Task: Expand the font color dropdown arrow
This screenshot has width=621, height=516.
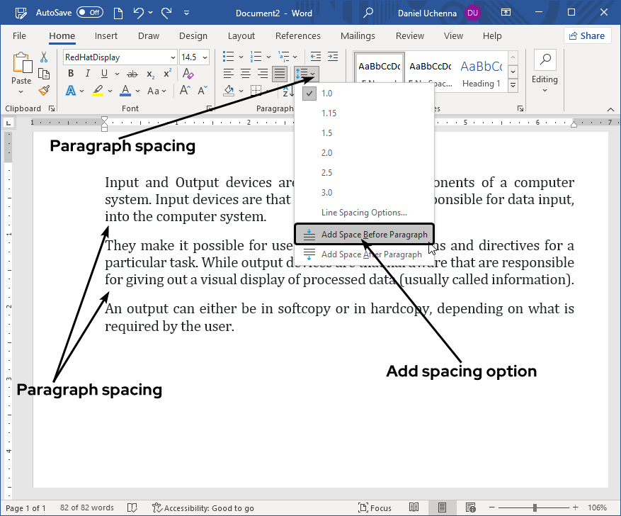Action: click(x=137, y=91)
